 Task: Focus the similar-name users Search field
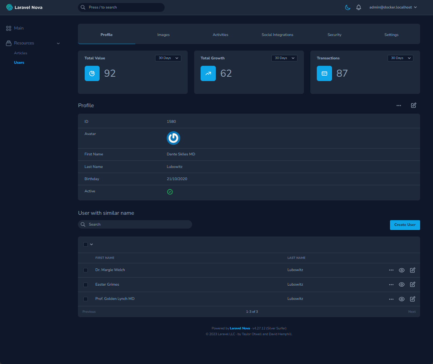[x=136, y=225]
